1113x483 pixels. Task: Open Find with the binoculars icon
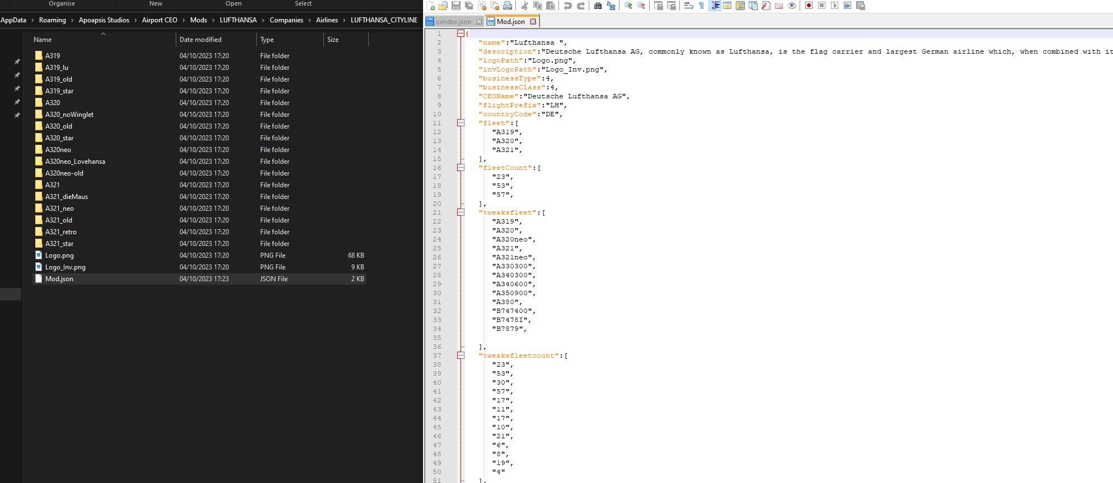598,6
